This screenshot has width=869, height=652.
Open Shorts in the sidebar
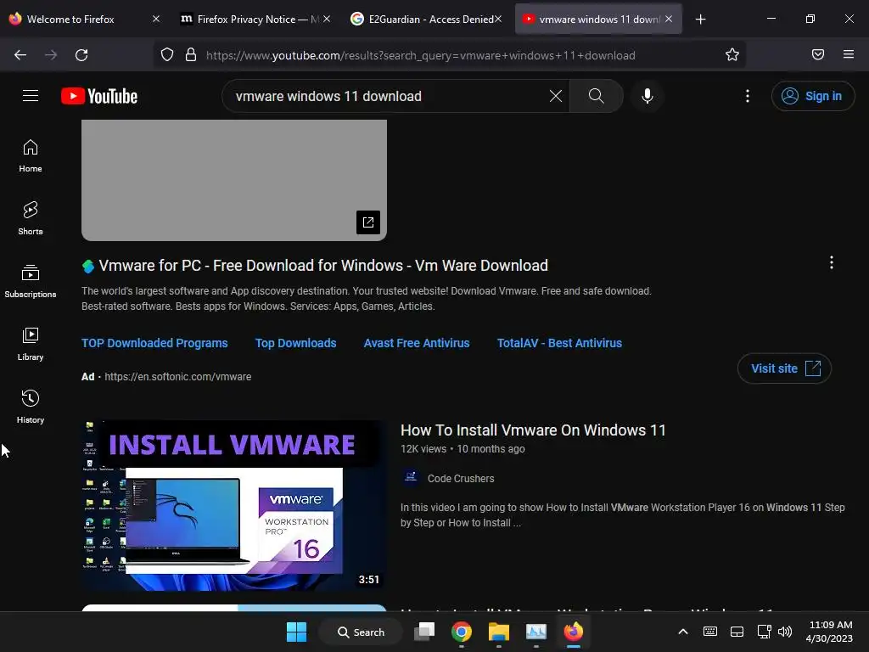31,218
